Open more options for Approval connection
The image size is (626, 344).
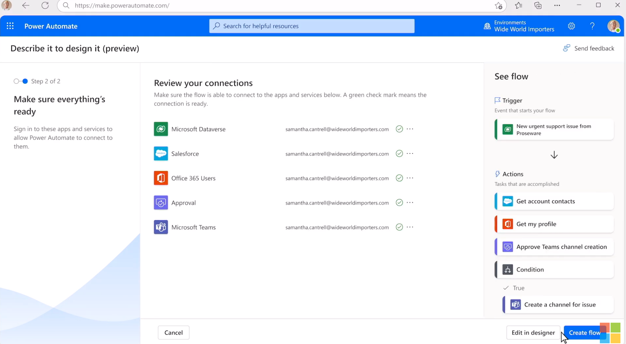(410, 202)
